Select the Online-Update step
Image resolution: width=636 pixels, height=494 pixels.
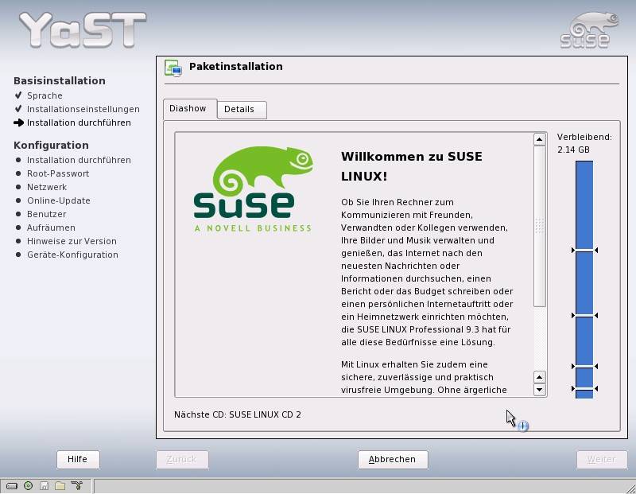(58, 200)
